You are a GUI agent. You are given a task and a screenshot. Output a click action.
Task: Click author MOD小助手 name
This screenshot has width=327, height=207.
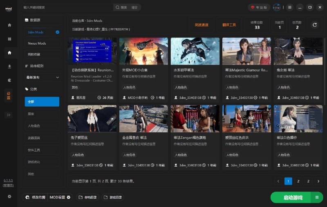(x=138, y=98)
